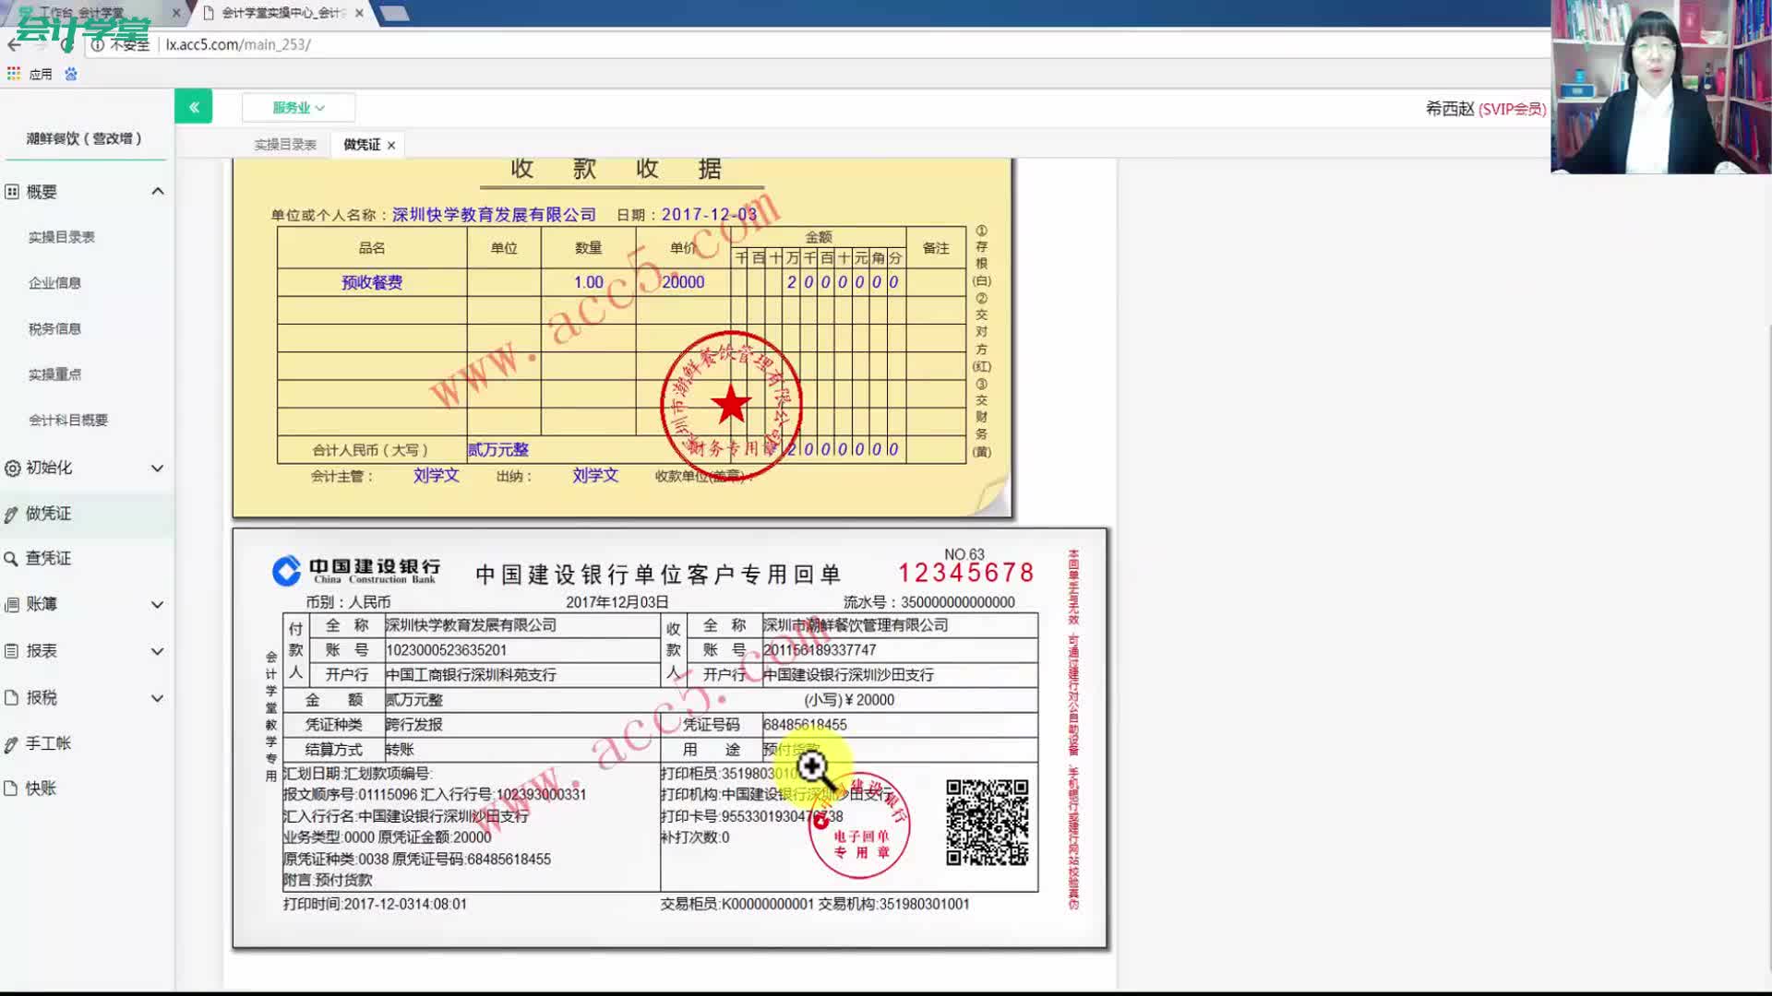This screenshot has width=1772, height=996.
Task: Switch to the 实操目录表 tab
Action: 285,144
